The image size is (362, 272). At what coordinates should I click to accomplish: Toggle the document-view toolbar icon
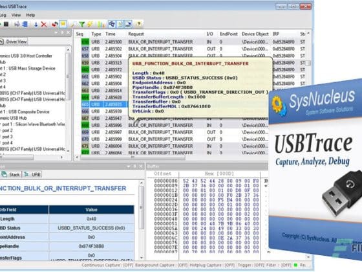click(120, 24)
